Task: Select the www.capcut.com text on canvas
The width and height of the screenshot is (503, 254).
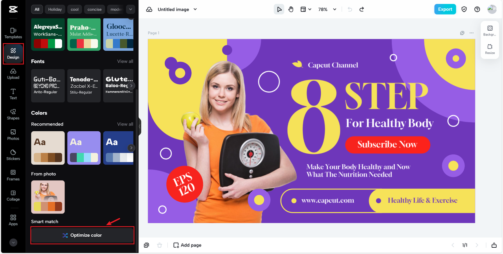Action: click(x=328, y=201)
